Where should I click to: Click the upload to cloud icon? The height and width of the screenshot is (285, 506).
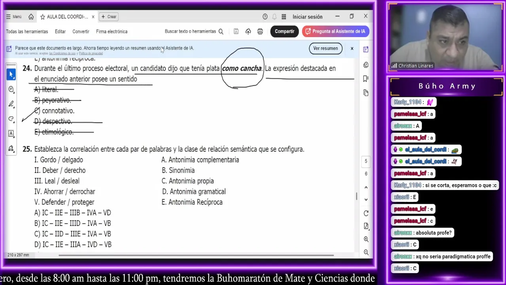[x=248, y=31]
